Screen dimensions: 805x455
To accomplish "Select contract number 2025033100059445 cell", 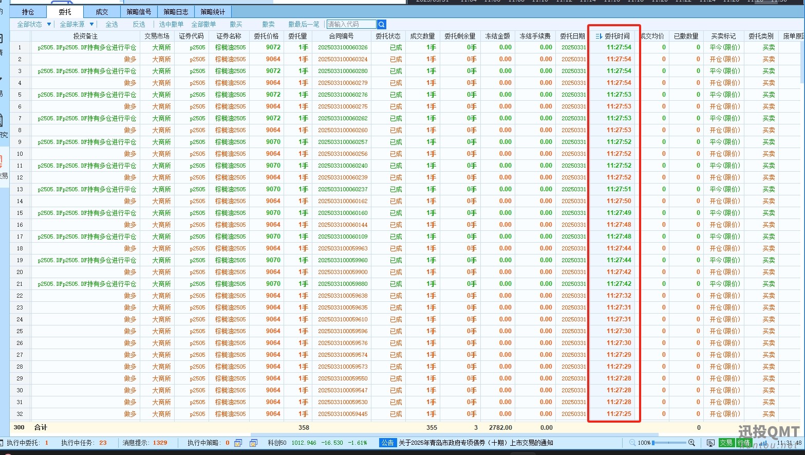I will [343, 414].
